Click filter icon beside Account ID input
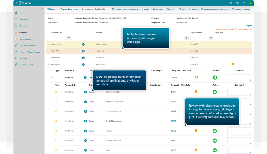The height and width of the screenshot is (154, 267). point(69,38)
